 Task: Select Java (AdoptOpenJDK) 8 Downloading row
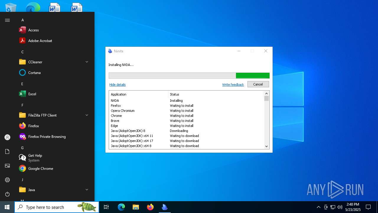[x=186, y=131]
